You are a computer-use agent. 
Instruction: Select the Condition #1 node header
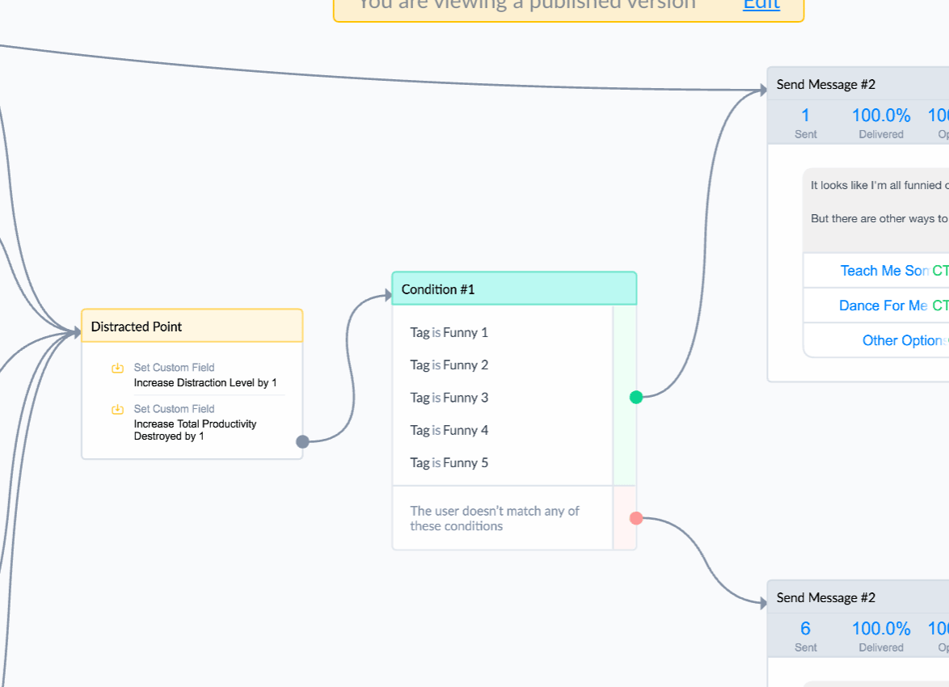(x=514, y=289)
